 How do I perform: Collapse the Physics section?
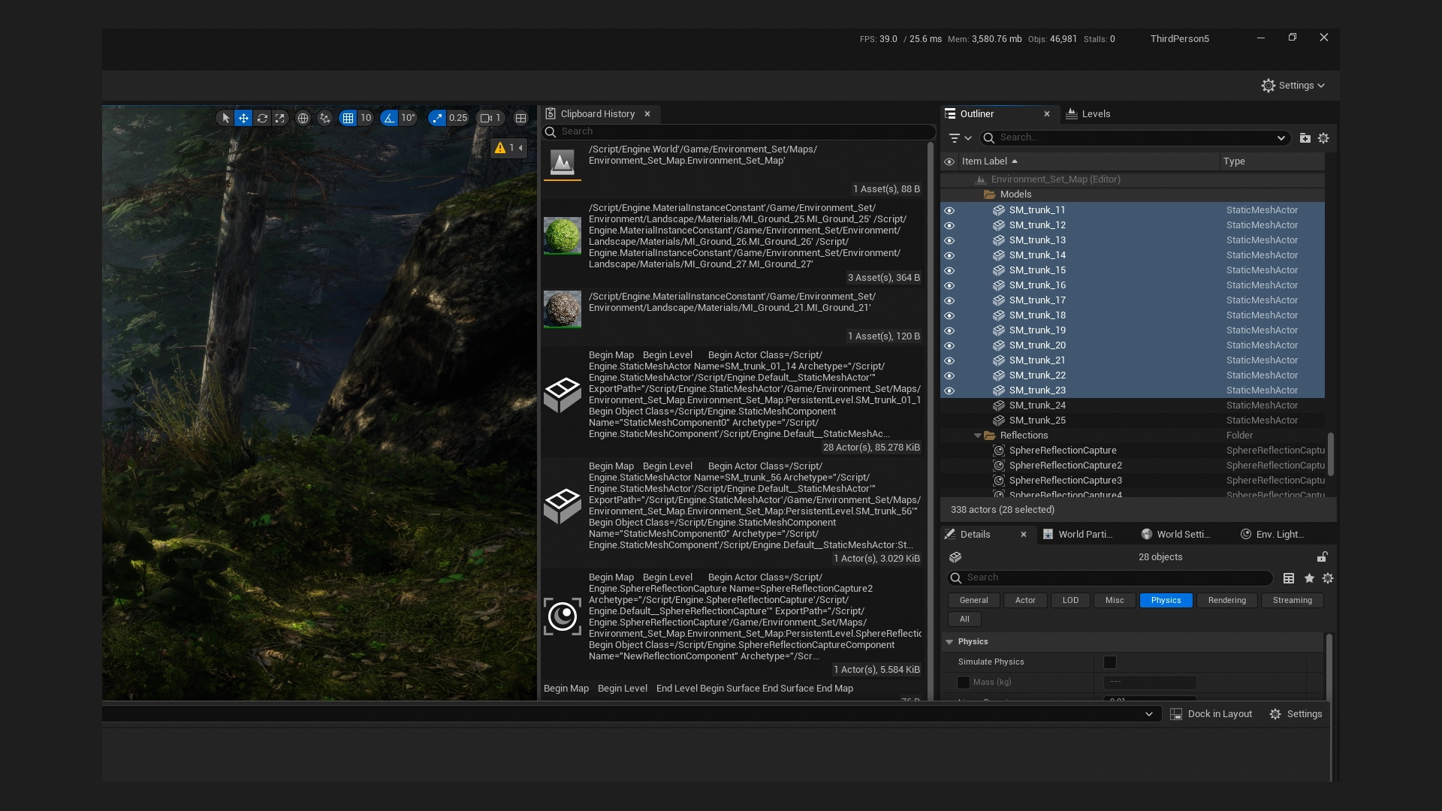coord(949,642)
